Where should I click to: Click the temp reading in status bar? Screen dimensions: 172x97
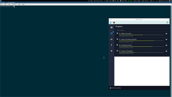pyautogui.click(x=145, y=1)
